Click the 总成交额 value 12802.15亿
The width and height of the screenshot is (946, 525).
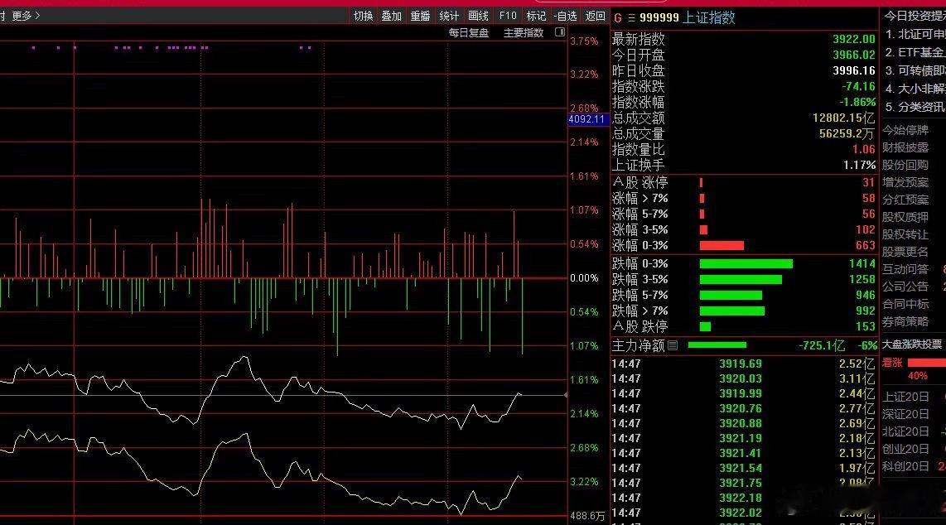pyautogui.click(x=843, y=118)
